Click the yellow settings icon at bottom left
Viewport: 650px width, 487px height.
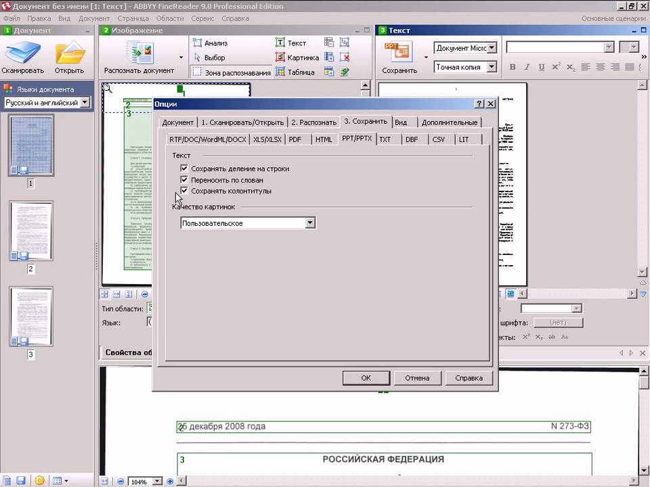[x=39, y=480]
